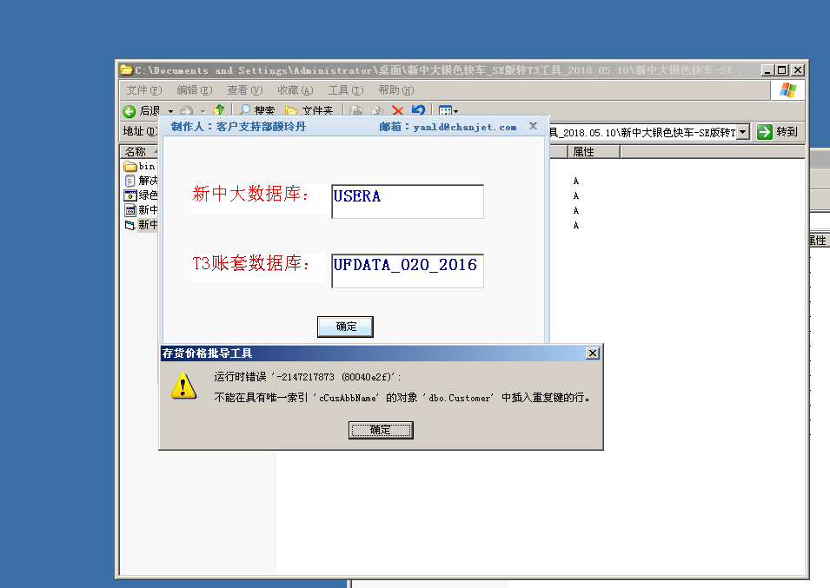Click the red T3账套数据库 label
Screen dimensions: 830x588
tap(251, 263)
